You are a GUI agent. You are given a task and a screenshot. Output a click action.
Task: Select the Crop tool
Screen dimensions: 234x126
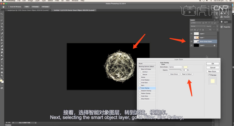point(2,27)
